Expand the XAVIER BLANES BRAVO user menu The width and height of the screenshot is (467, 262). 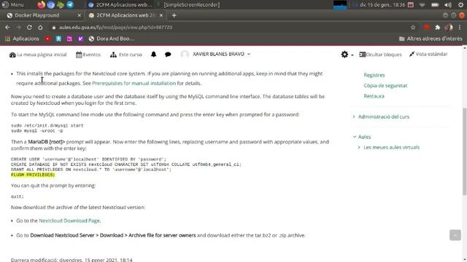pyautogui.click(x=221, y=54)
